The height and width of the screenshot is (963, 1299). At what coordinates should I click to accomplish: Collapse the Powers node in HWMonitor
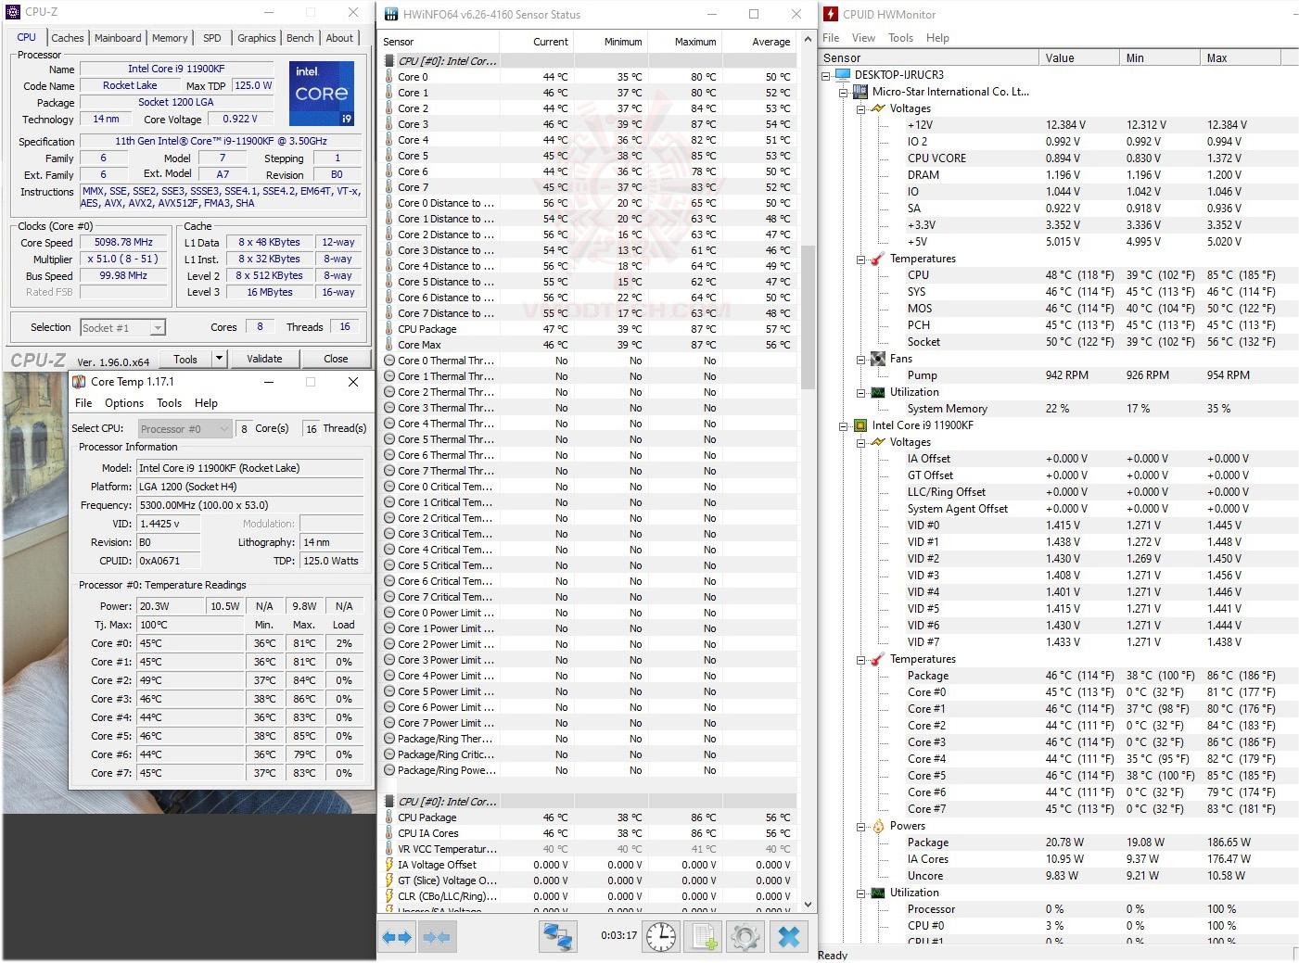pyautogui.click(x=861, y=826)
